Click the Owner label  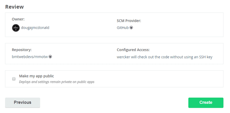18,19
